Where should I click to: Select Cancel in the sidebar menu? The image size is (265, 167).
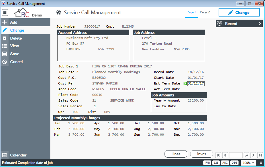pyautogui.click(x=25, y=62)
